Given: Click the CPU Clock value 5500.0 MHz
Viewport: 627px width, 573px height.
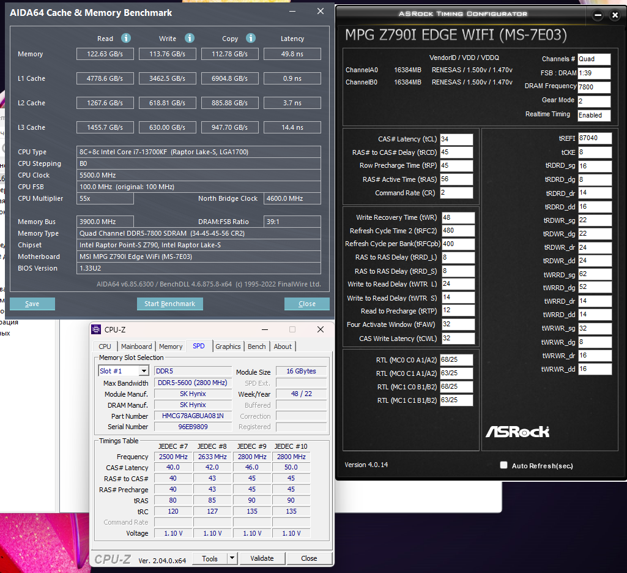Looking at the screenshot, I should 198,175.
